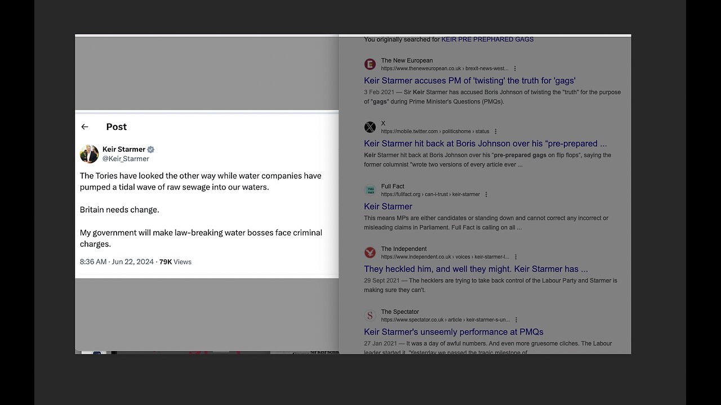Click the theneweuropean.co.uk URL breadcrumb

point(444,69)
